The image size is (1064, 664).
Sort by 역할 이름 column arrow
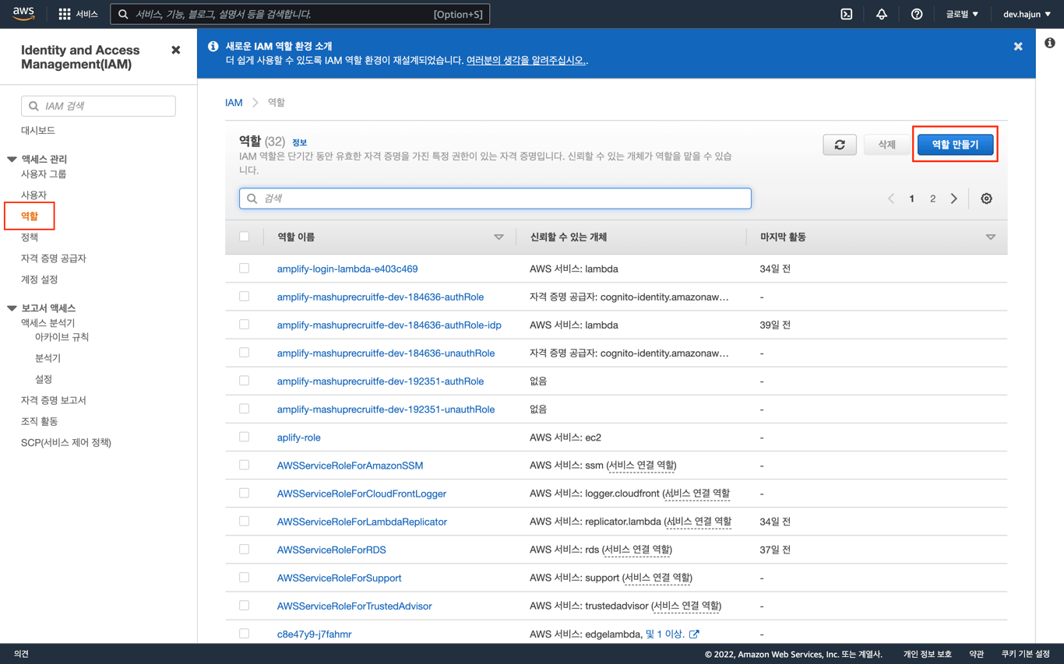point(499,237)
